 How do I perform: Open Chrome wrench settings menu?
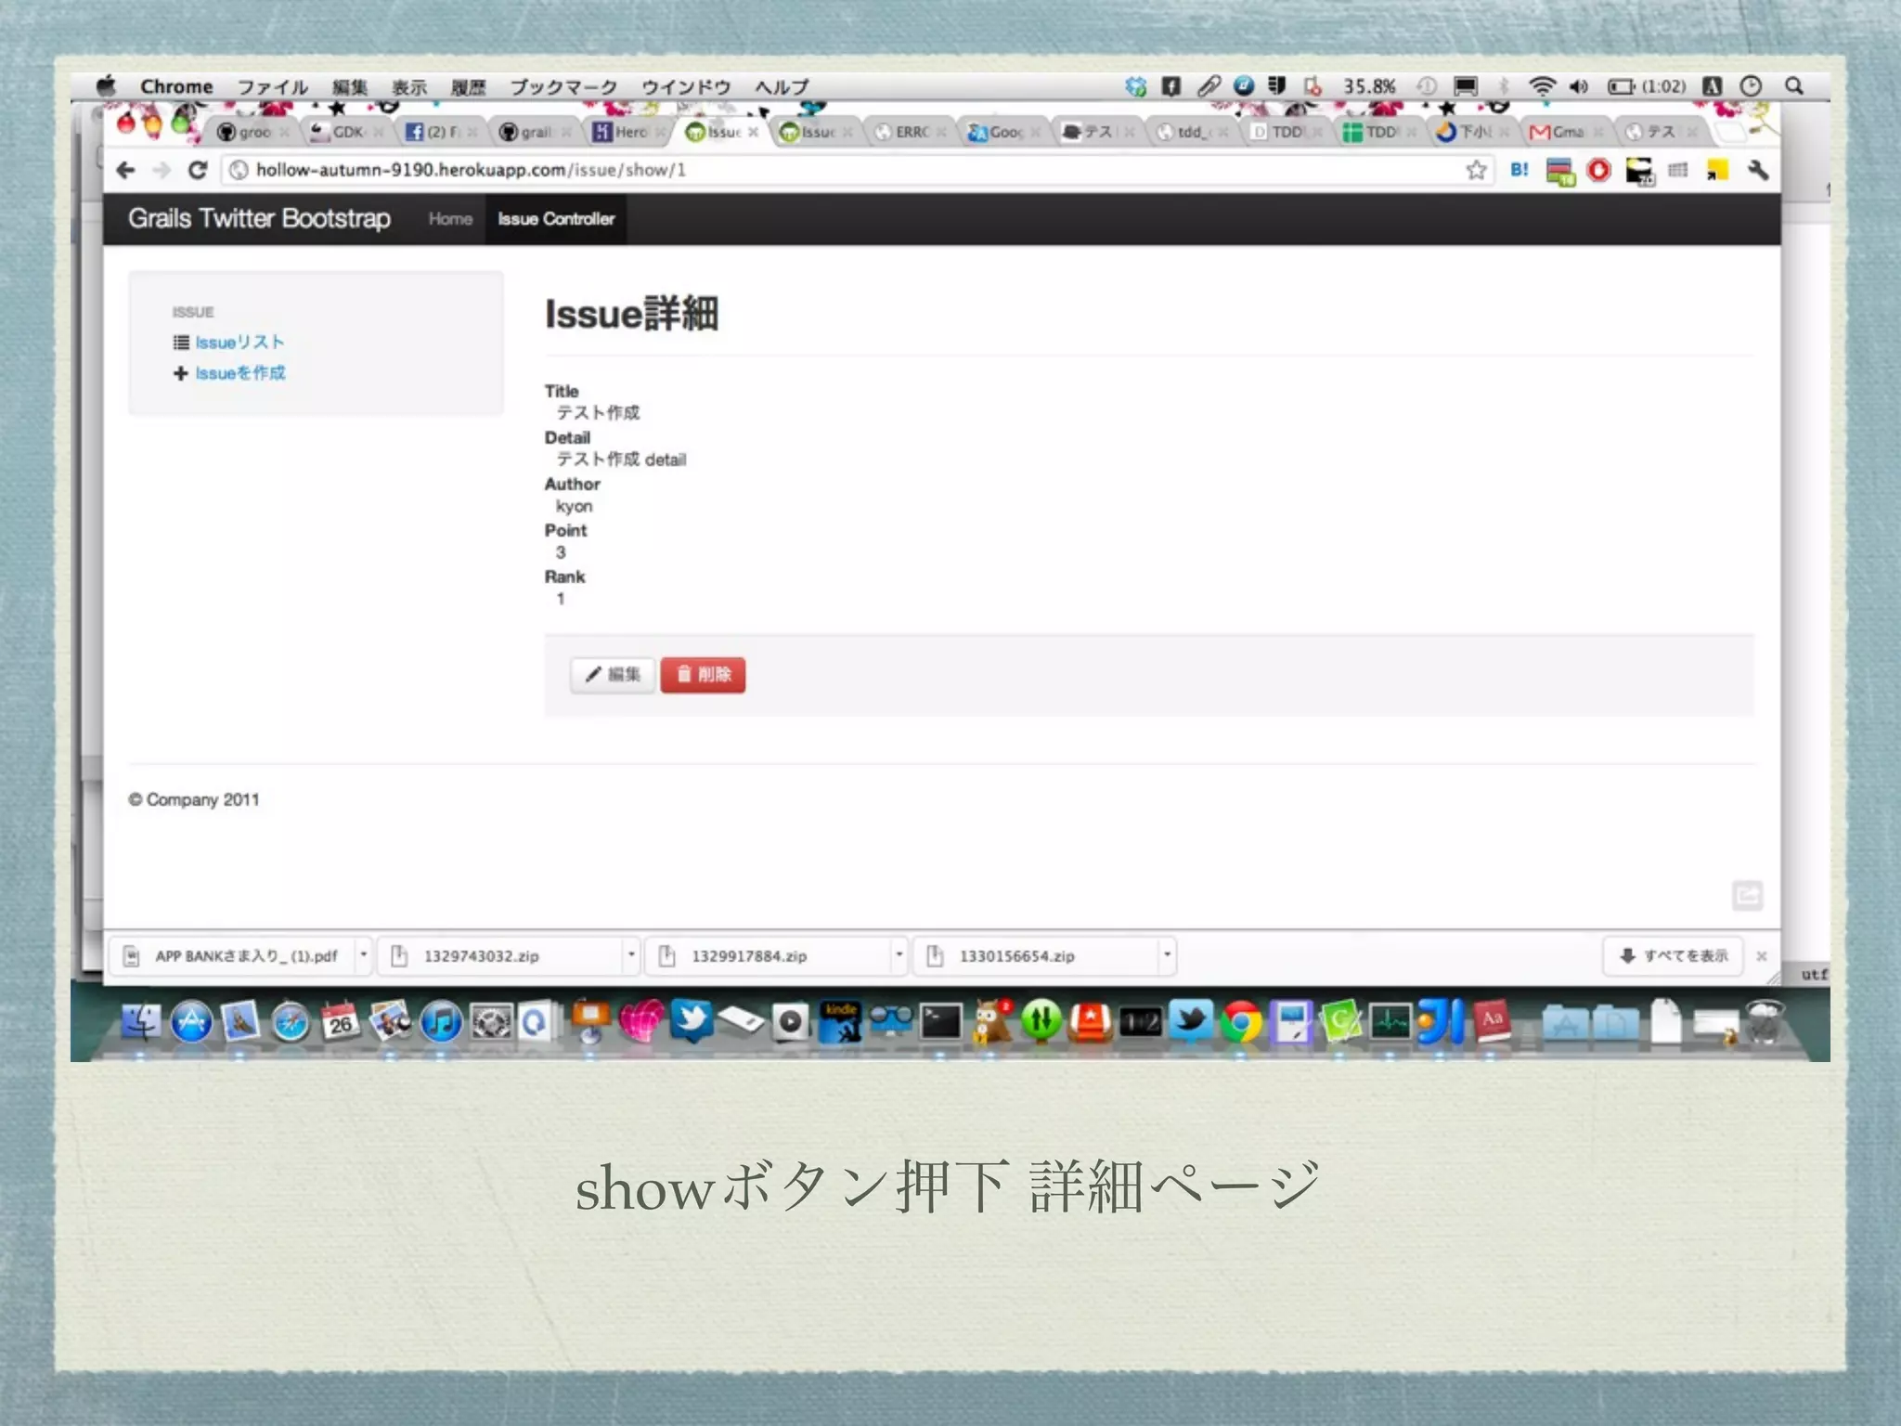1757,170
